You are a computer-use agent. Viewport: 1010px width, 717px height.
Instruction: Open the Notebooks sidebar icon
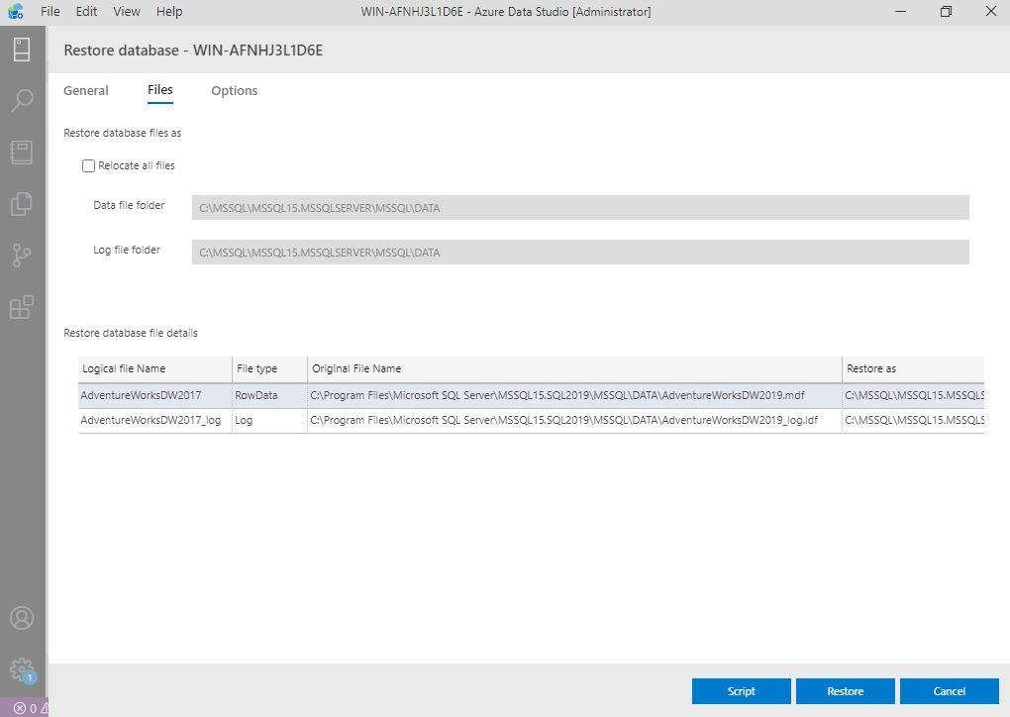tap(22, 153)
